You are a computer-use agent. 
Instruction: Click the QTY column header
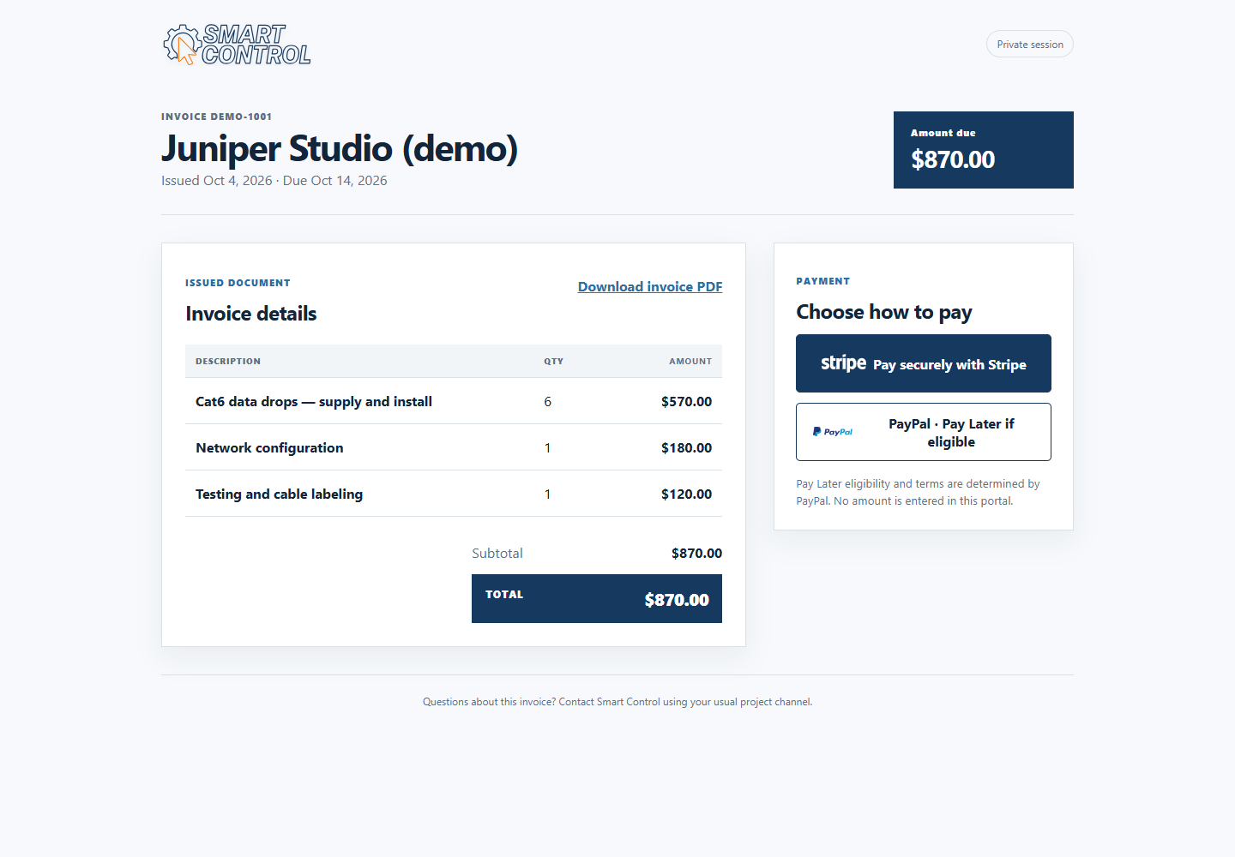(x=554, y=361)
